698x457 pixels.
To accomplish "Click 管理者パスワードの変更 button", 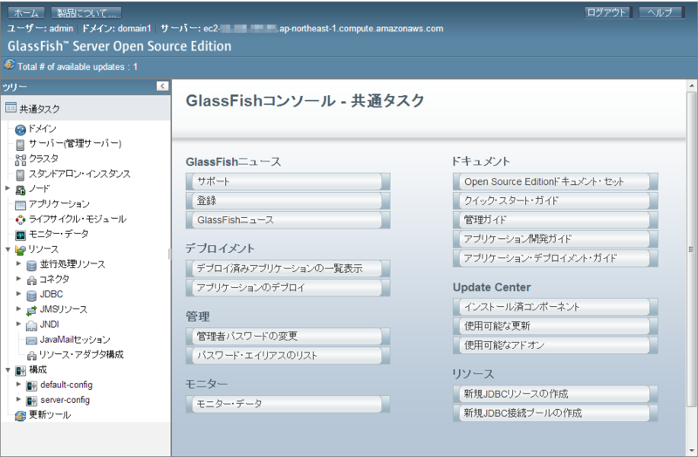I will [288, 336].
